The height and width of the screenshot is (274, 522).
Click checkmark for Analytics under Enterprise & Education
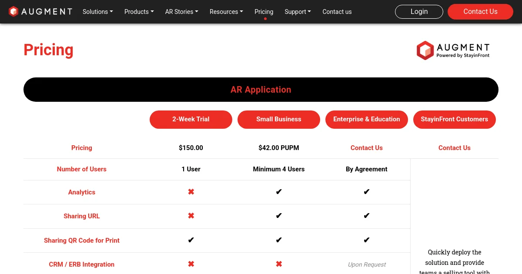(x=367, y=192)
